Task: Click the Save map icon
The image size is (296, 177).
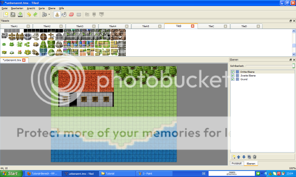Action: pos(20,14)
